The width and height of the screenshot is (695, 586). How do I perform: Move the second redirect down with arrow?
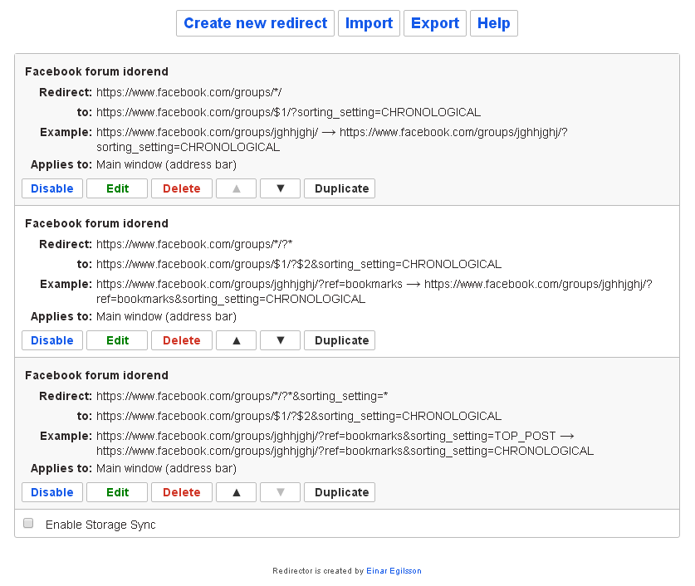(280, 340)
